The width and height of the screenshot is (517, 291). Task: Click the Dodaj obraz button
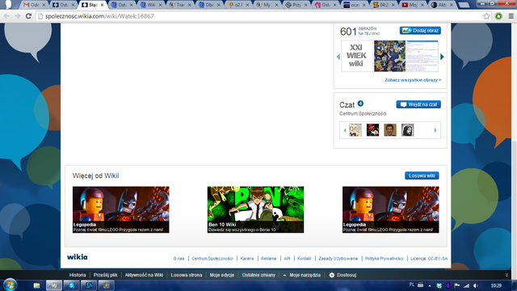tap(420, 31)
